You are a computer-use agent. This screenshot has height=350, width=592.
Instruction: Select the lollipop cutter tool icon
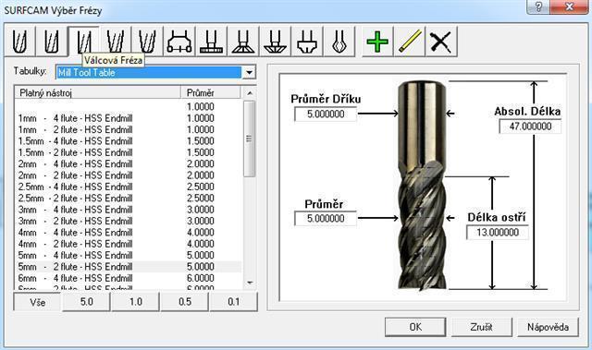[339, 41]
